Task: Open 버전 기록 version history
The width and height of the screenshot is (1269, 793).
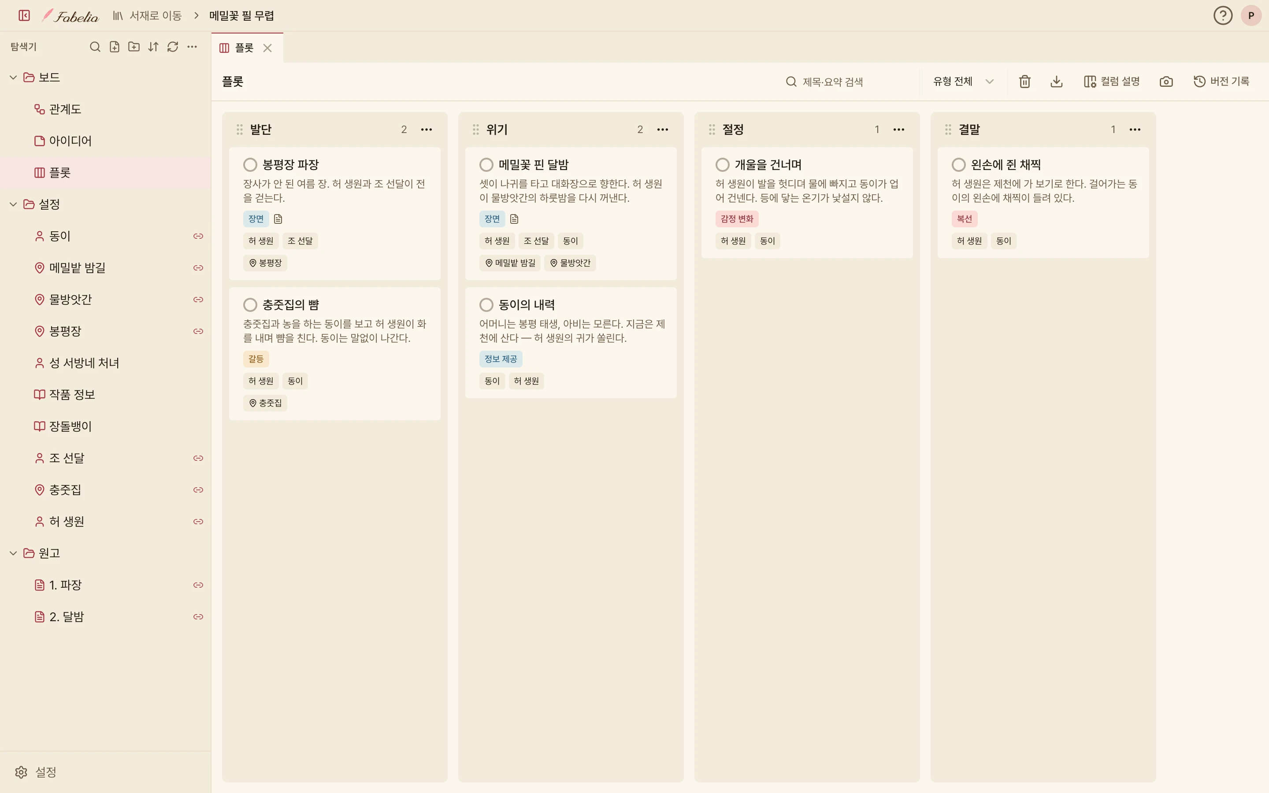Action: pyautogui.click(x=1221, y=82)
